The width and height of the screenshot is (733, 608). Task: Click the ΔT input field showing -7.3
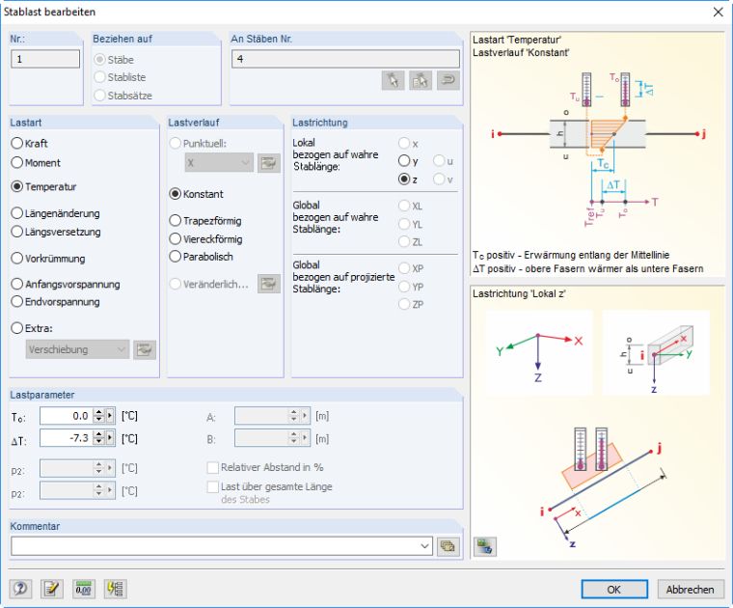[67, 438]
